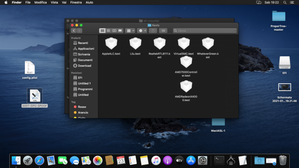Switch Finder to column view
Screen dimensions: 299x168
point(114,30)
